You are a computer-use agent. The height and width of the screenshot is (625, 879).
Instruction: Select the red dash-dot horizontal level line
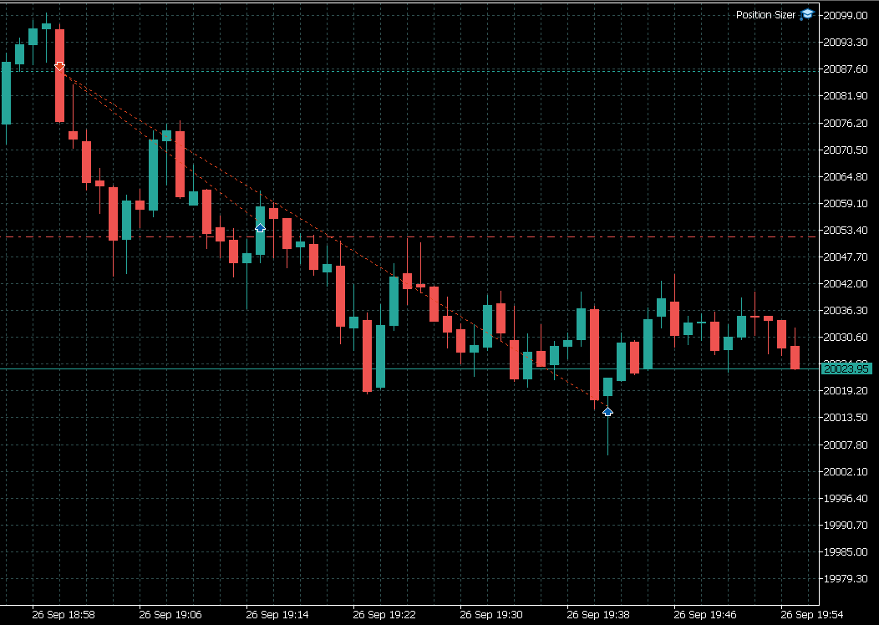point(409,237)
